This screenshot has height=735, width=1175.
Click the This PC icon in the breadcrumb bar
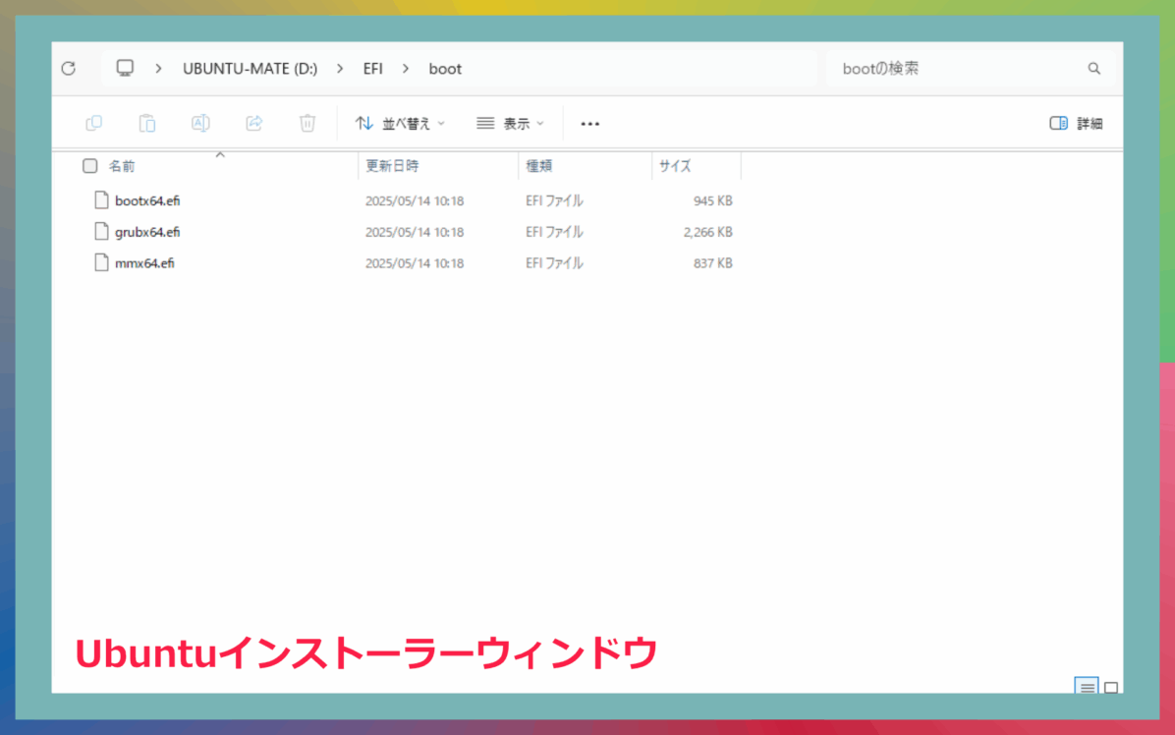click(125, 68)
